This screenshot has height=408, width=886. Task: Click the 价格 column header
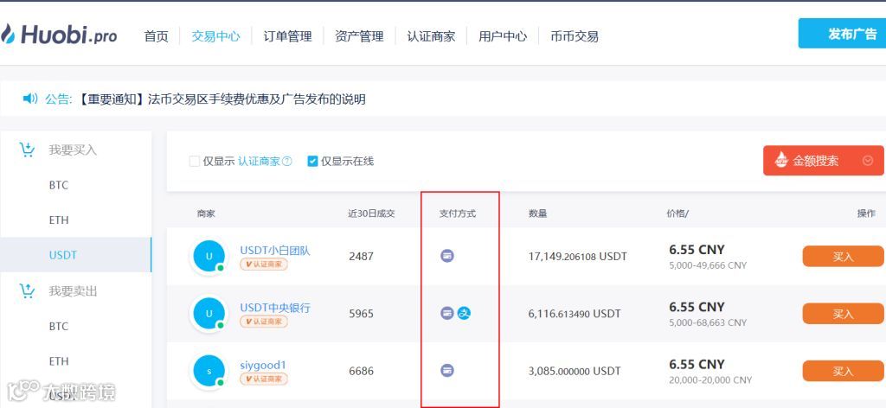pos(678,214)
